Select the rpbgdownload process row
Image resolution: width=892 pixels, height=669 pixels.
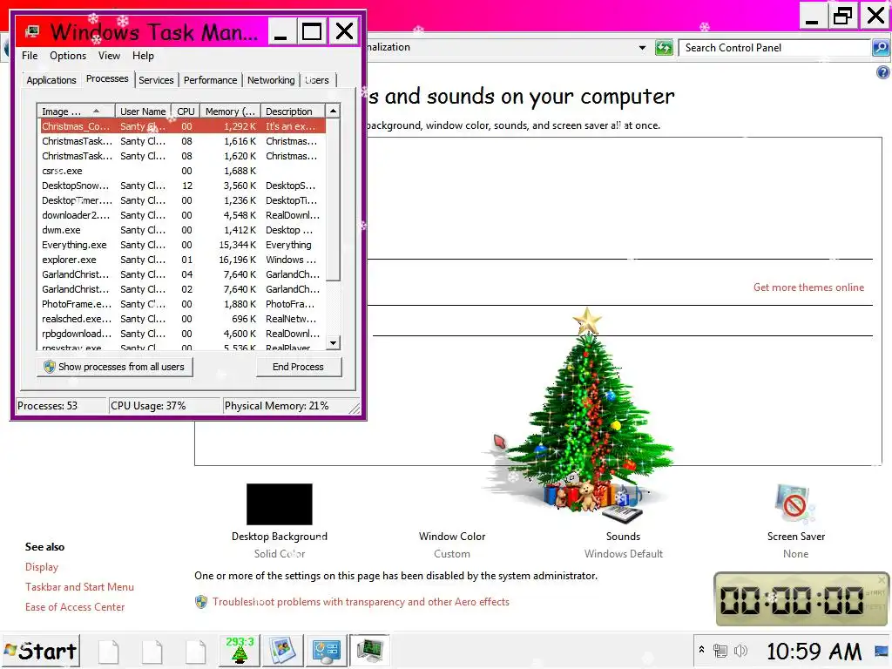(182, 334)
